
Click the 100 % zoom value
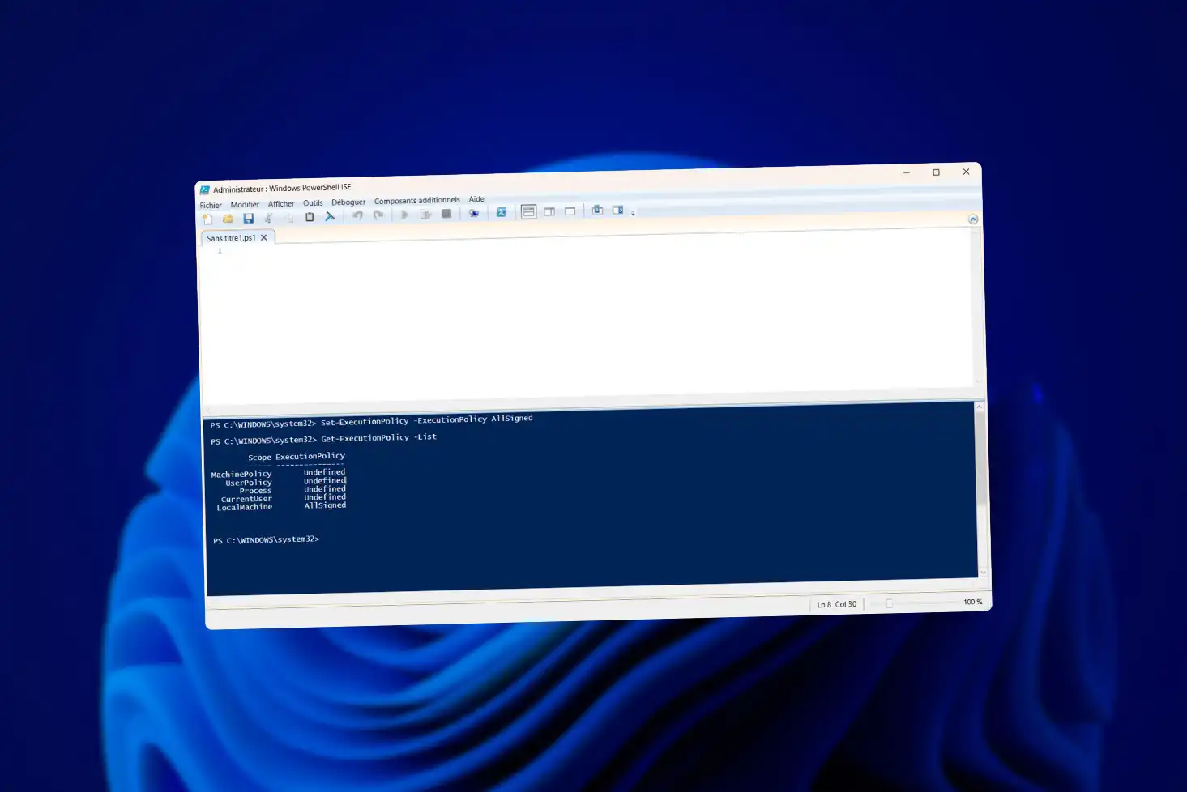[972, 602]
